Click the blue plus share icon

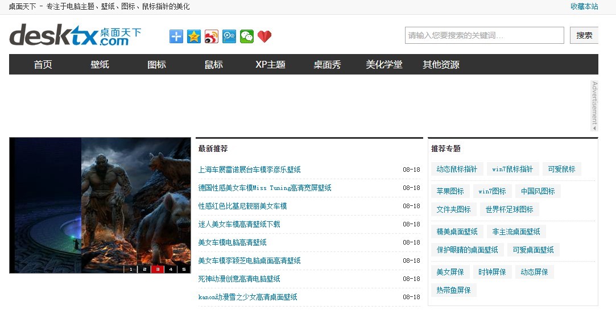(176, 36)
